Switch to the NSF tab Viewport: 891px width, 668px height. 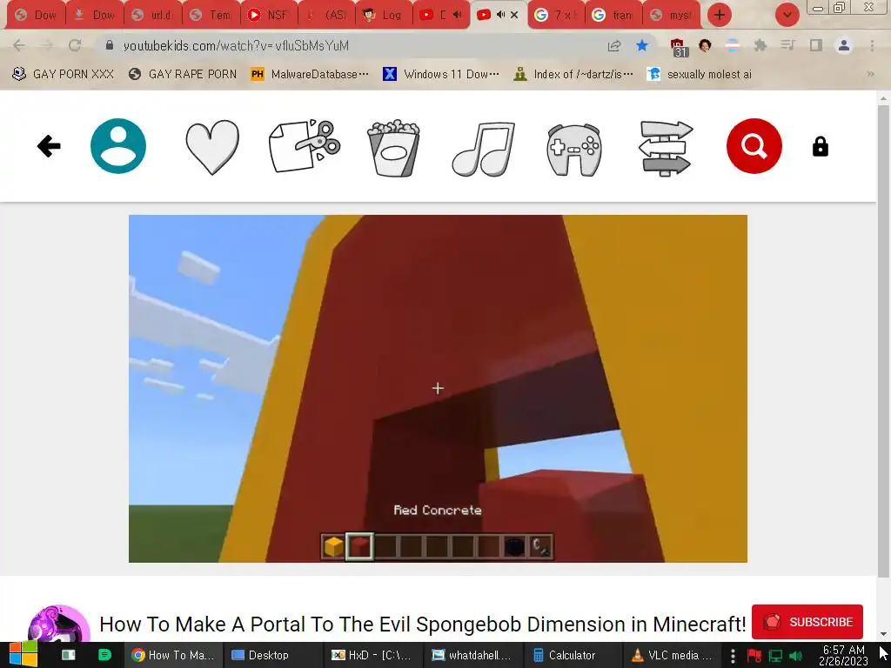point(268,16)
